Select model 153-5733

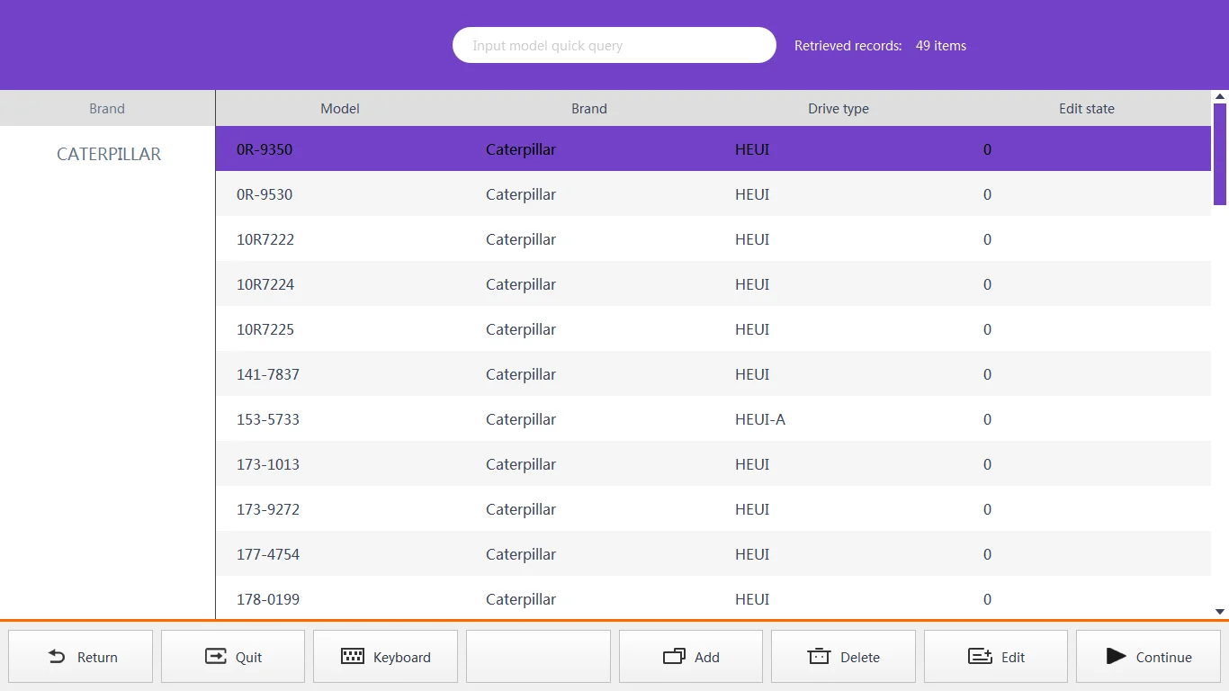(x=713, y=419)
